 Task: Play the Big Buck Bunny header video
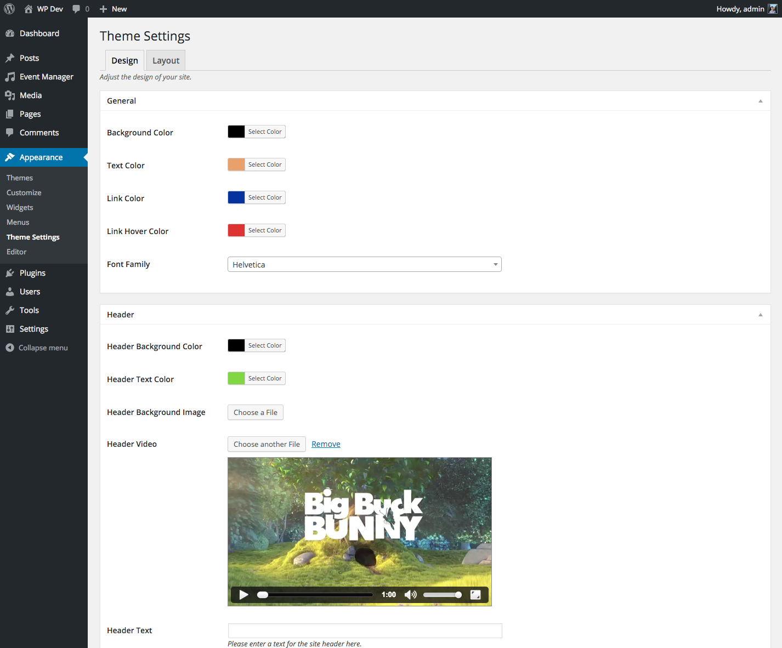click(244, 595)
